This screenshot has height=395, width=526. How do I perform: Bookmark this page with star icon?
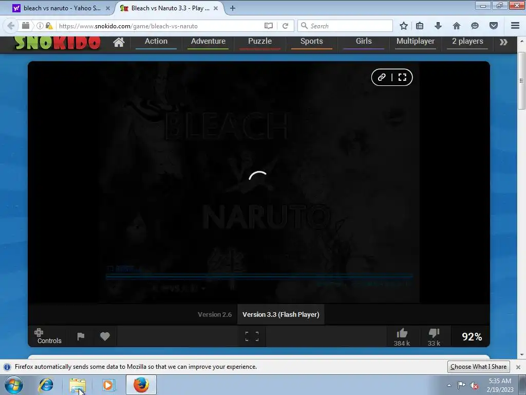tap(404, 26)
